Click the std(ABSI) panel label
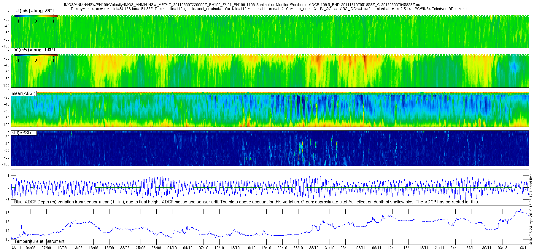The image size is (534, 252). pyautogui.click(x=21, y=133)
